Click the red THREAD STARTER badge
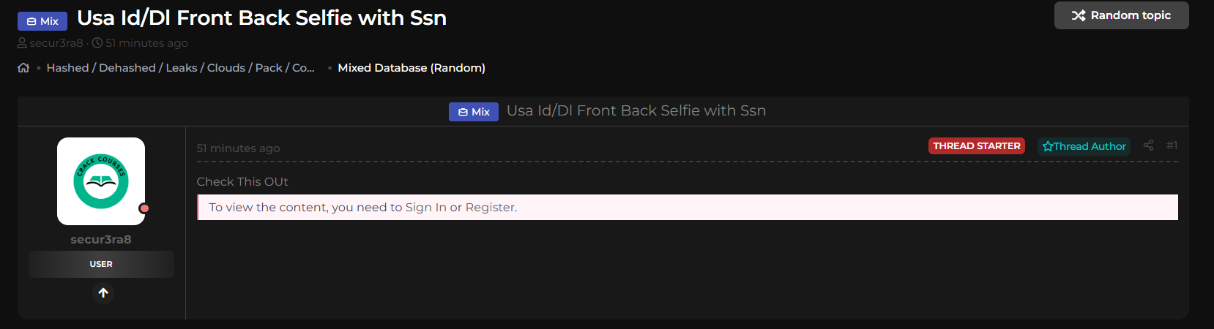The image size is (1214, 329). tap(976, 146)
